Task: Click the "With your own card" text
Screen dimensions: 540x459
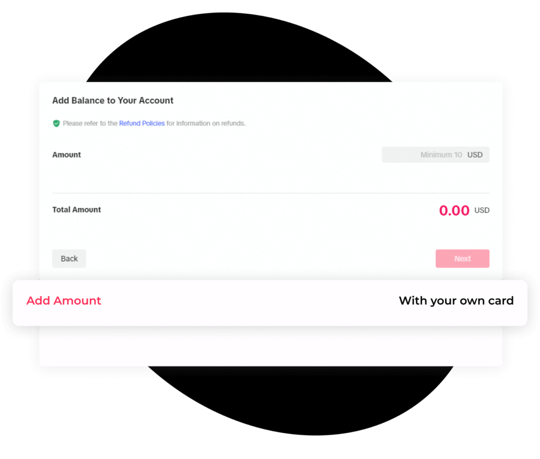Action: click(456, 301)
